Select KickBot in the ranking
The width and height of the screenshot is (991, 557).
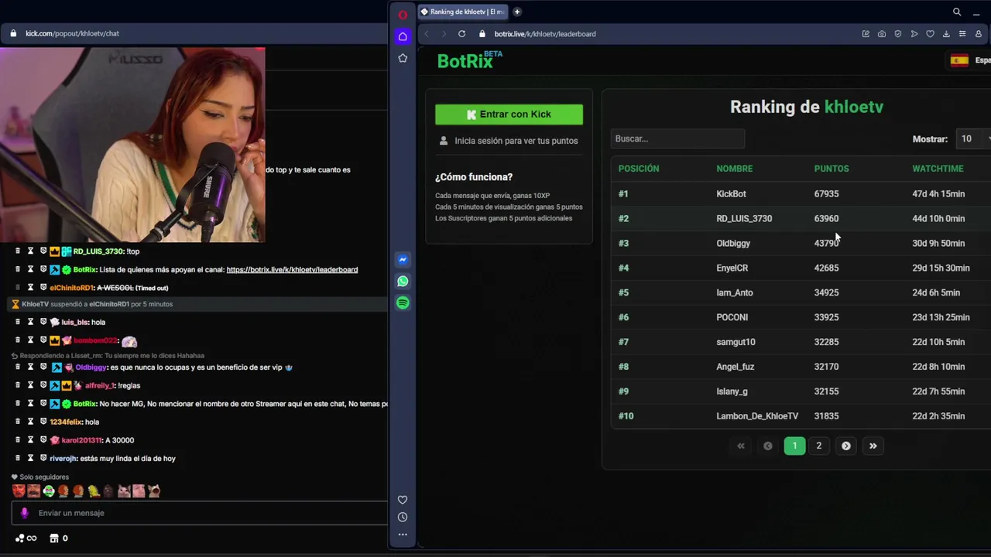point(731,194)
